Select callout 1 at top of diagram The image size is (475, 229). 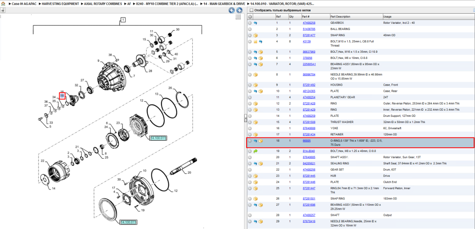123,20
